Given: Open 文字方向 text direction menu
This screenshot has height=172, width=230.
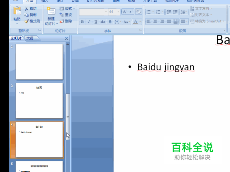Looking at the screenshot, I should pyautogui.click(x=201, y=9).
